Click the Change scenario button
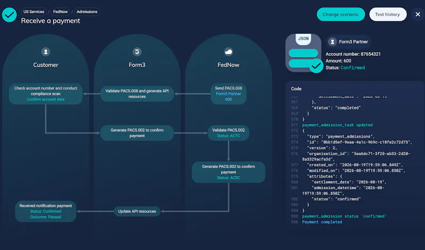 (x=341, y=14)
